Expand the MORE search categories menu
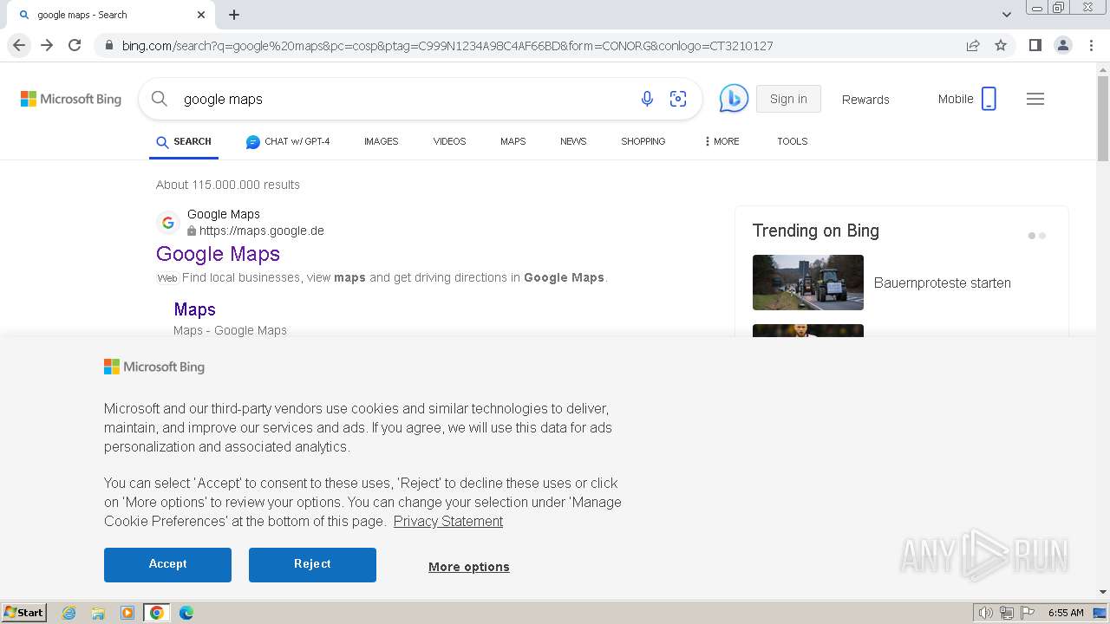 [x=722, y=141]
